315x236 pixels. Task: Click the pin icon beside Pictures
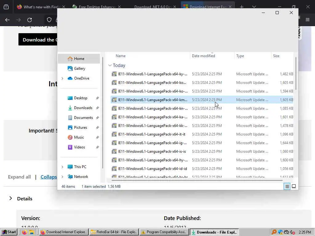coord(98,128)
